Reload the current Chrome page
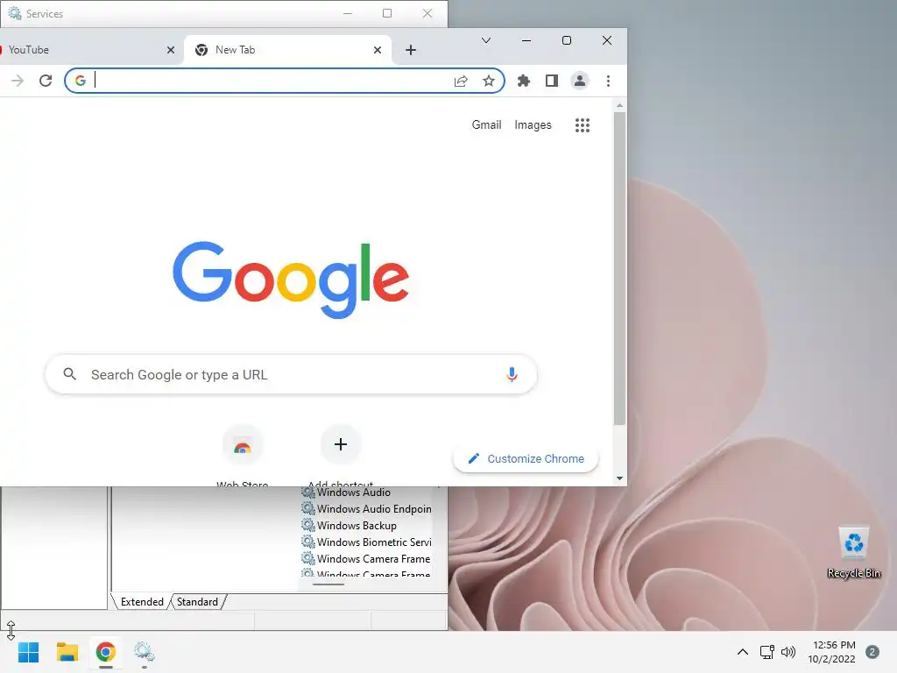This screenshot has width=897, height=673. (x=46, y=81)
